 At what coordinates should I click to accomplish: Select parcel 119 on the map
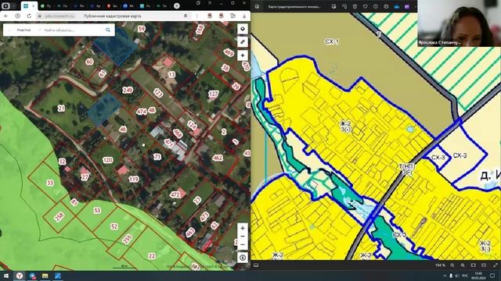pyautogui.click(x=134, y=179)
